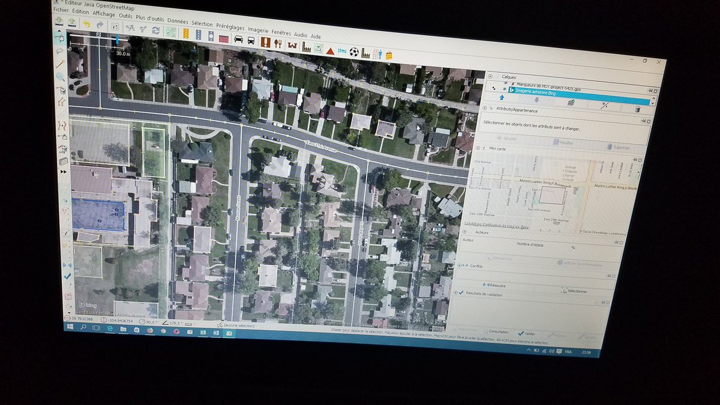Open the Fichier menu

pyautogui.click(x=61, y=9)
